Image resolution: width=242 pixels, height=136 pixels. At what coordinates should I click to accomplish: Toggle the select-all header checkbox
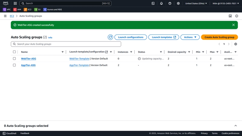pyautogui.click(x=14, y=52)
